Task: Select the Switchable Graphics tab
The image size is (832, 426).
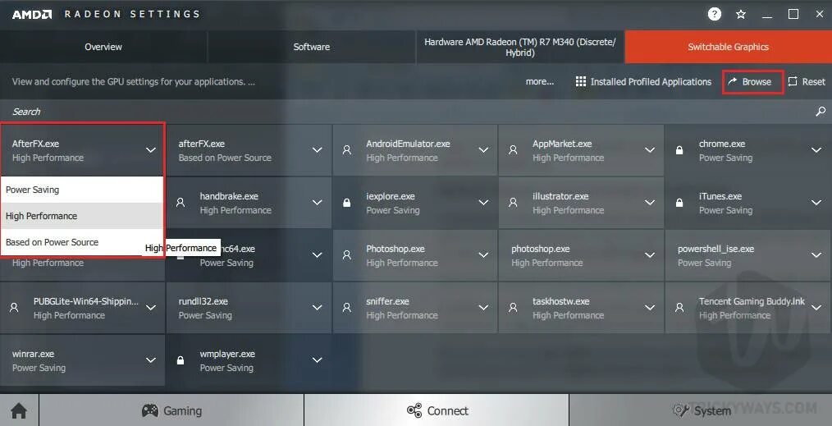Action: [x=728, y=47]
